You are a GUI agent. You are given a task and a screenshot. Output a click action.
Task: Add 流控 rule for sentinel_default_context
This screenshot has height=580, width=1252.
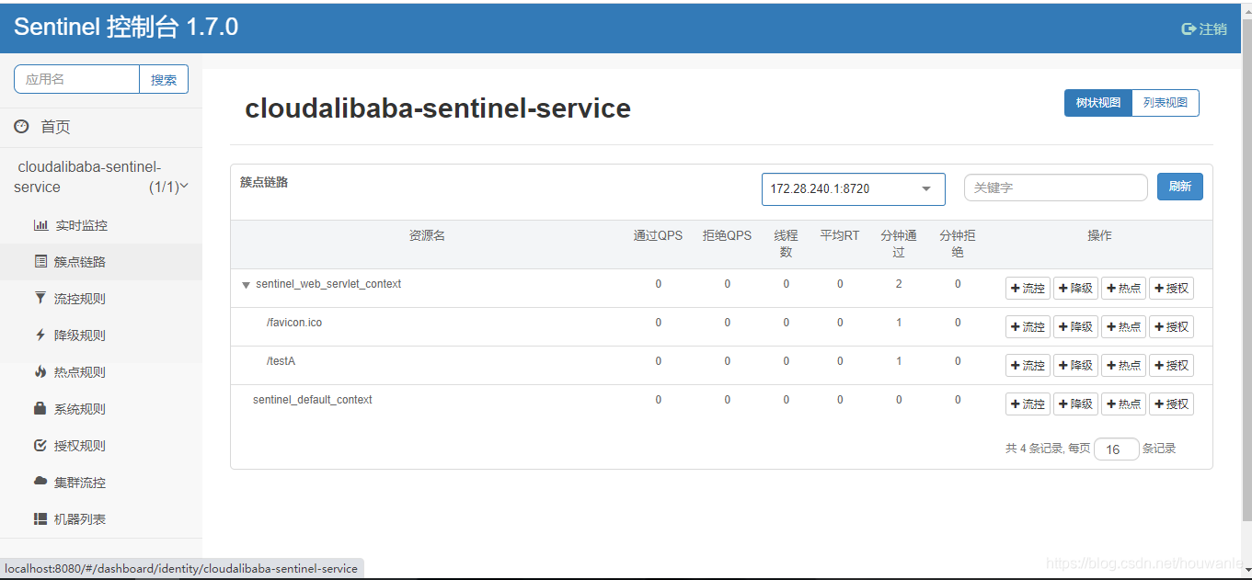click(1028, 404)
